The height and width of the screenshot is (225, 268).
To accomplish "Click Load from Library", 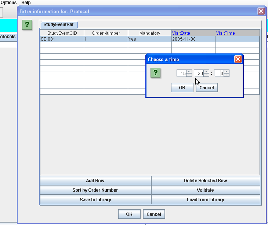I will (206, 199).
